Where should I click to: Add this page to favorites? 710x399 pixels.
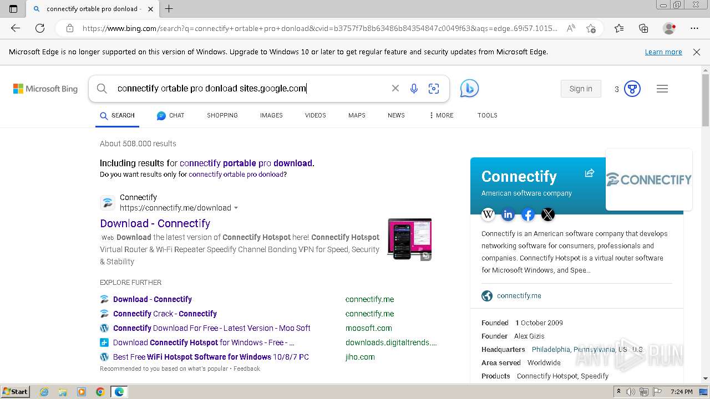(x=591, y=28)
